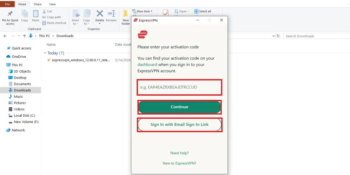This screenshot has width=350, height=175.
Task: Click Copy path in the ribbon
Action: click(52, 17)
